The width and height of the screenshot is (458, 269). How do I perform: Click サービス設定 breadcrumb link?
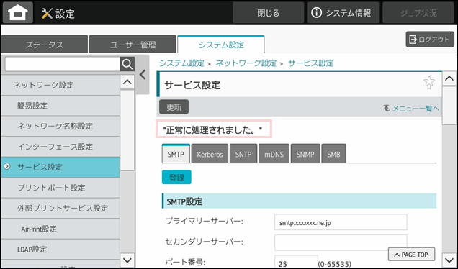(x=311, y=63)
